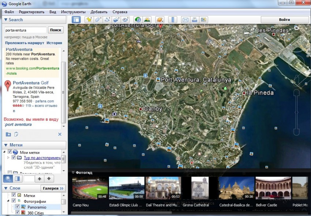Open the Вид menu
The height and width of the screenshot is (216, 311).
click(x=53, y=12)
